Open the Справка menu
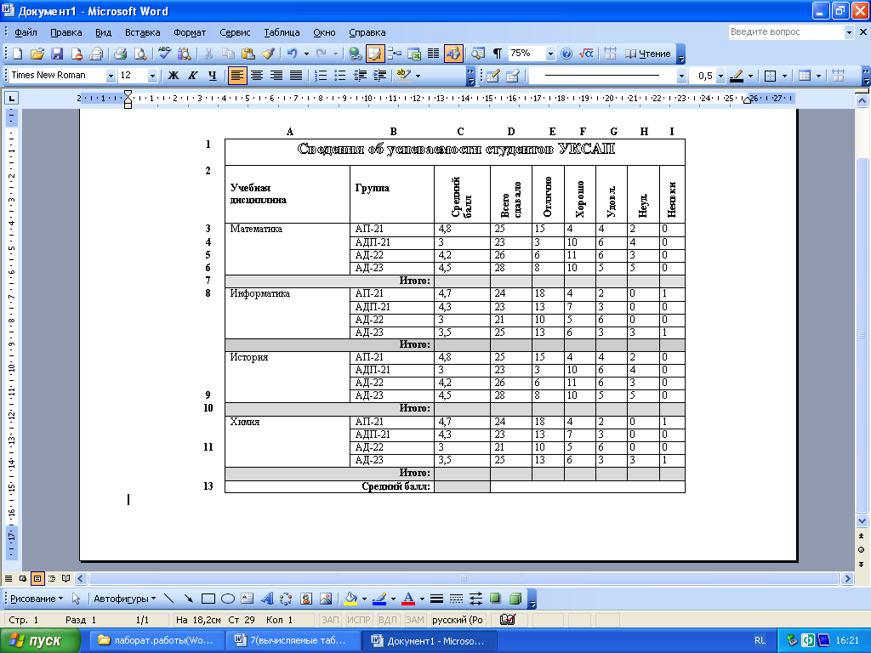Screen dimensions: 871x653 [367, 32]
